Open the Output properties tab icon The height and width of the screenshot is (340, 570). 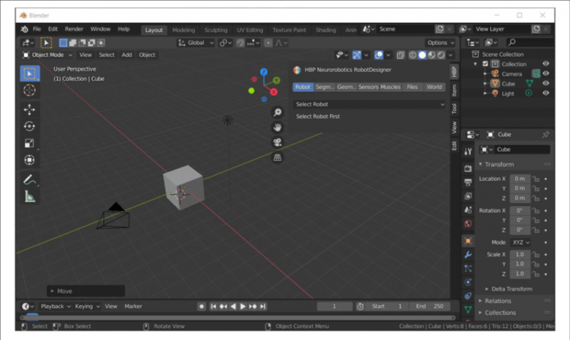tap(468, 182)
